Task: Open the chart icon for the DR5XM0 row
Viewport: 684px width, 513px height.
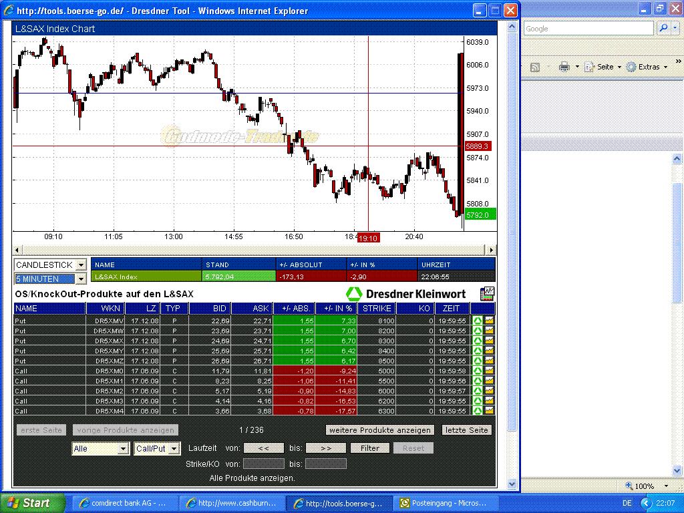Action: [490, 371]
